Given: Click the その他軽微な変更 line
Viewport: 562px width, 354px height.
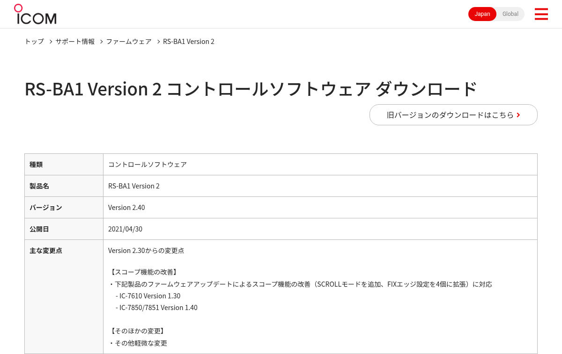Looking at the screenshot, I should (138, 343).
